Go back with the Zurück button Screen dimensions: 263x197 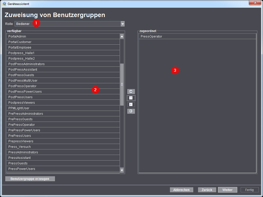click(207, 190)
